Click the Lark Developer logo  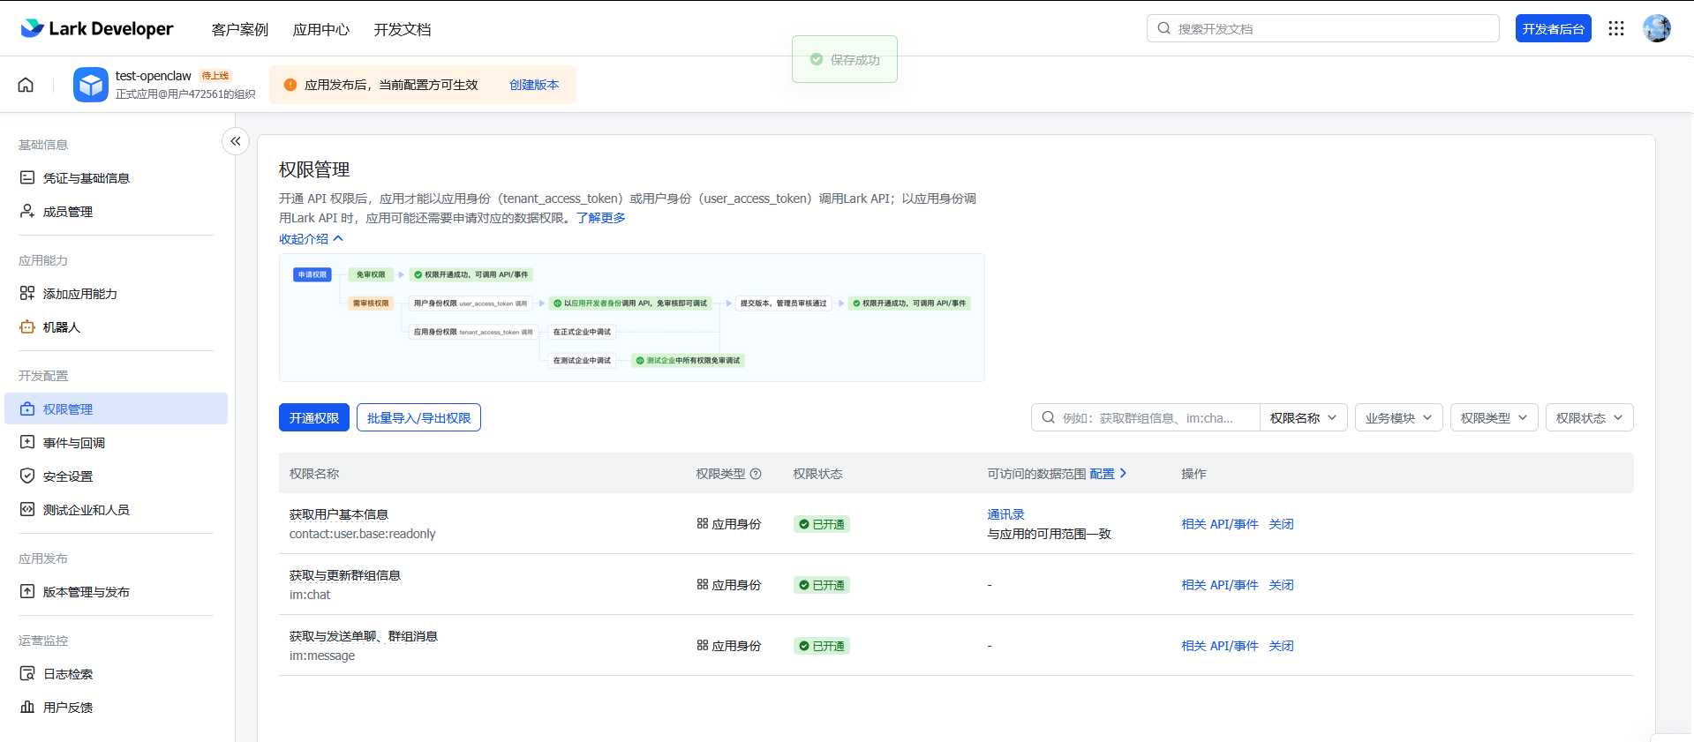pos(97,28)
